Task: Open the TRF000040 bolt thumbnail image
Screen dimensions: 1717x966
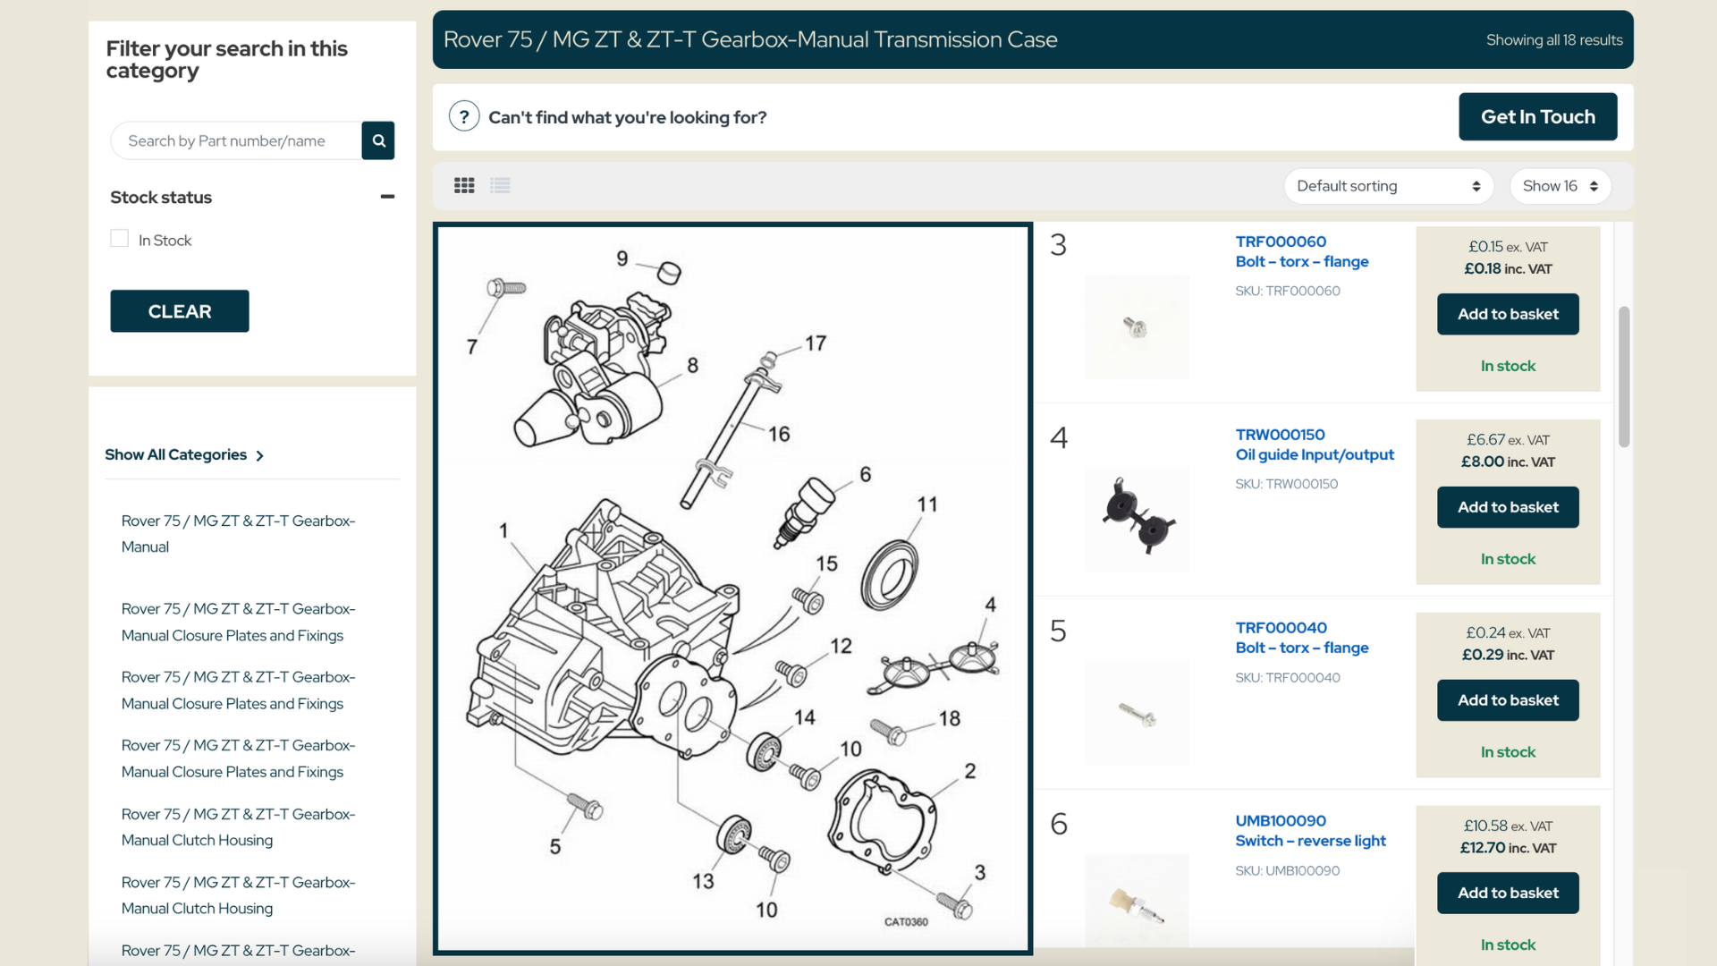Action: [1137, 712]
